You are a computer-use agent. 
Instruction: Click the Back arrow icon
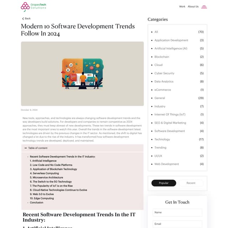[x=23, y=19]
